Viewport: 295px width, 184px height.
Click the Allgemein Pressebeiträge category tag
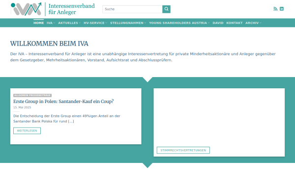[32, 95]
